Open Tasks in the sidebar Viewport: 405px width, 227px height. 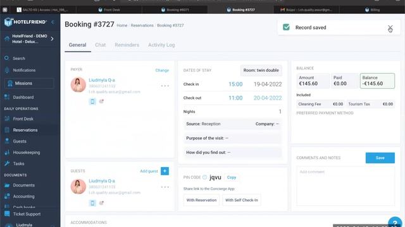[x=18, y=164]
